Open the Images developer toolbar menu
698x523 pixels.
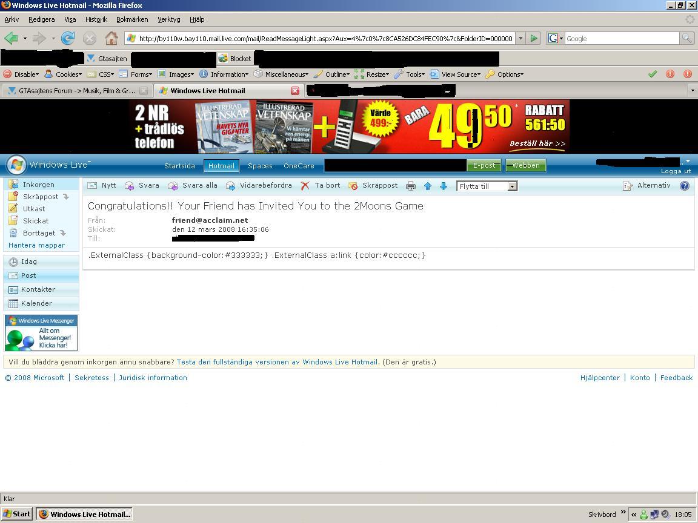[176, 74]
